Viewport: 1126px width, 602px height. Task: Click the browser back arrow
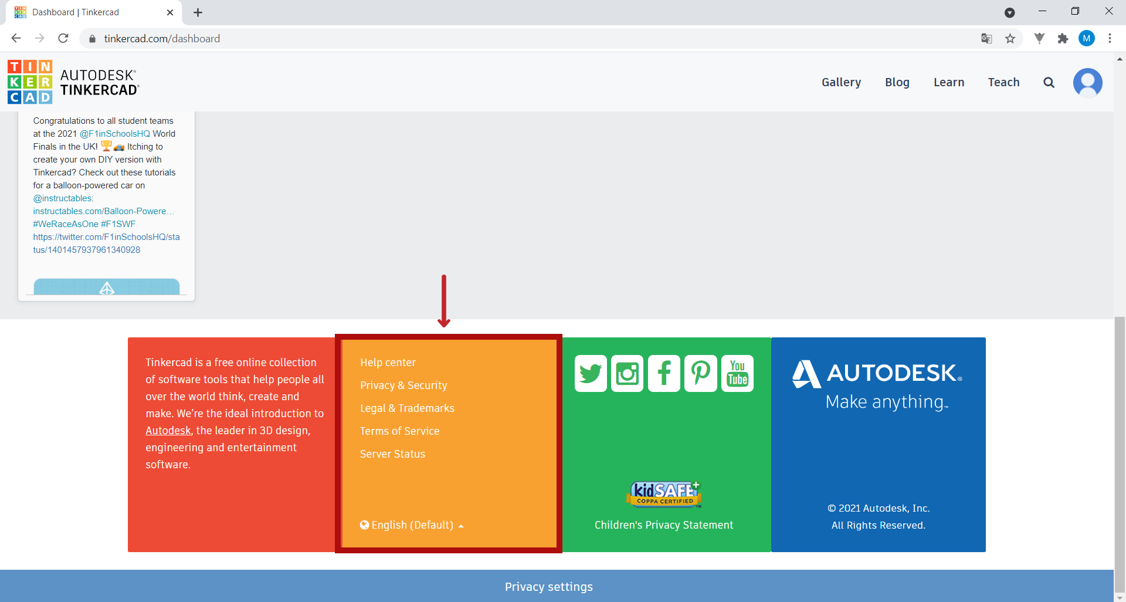pyautogui.click(x=16, y=38)
